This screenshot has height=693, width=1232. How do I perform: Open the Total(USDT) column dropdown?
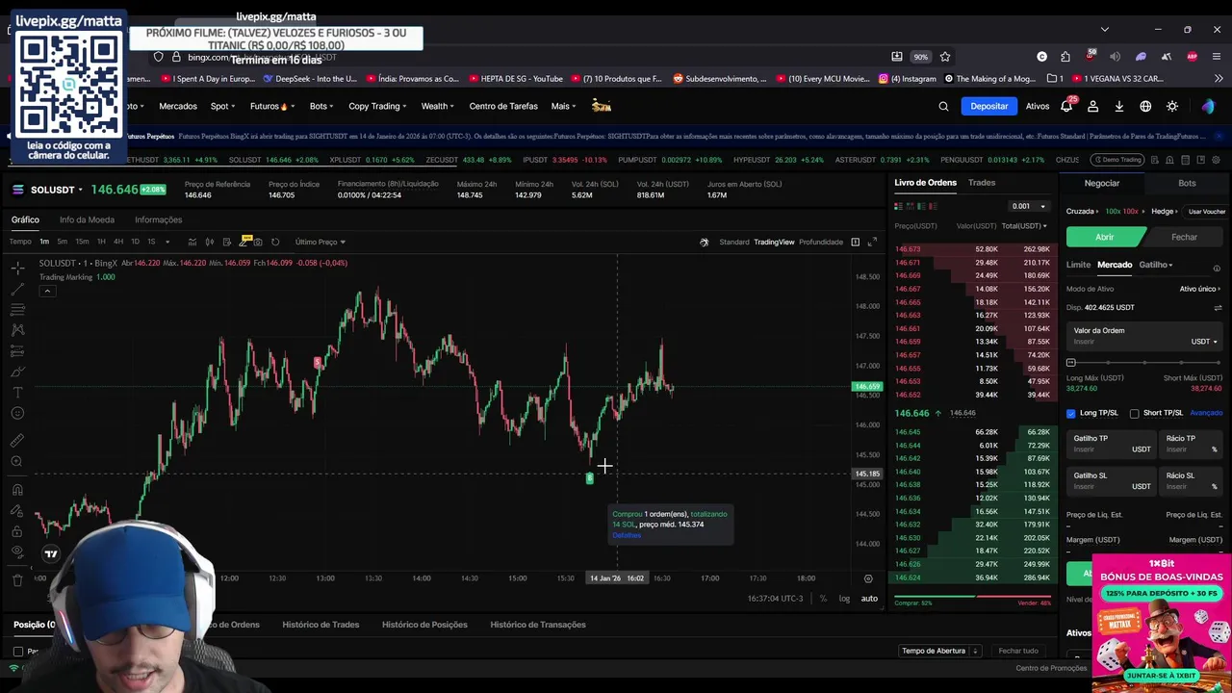pyautogui.click(x=1024, y=226)
